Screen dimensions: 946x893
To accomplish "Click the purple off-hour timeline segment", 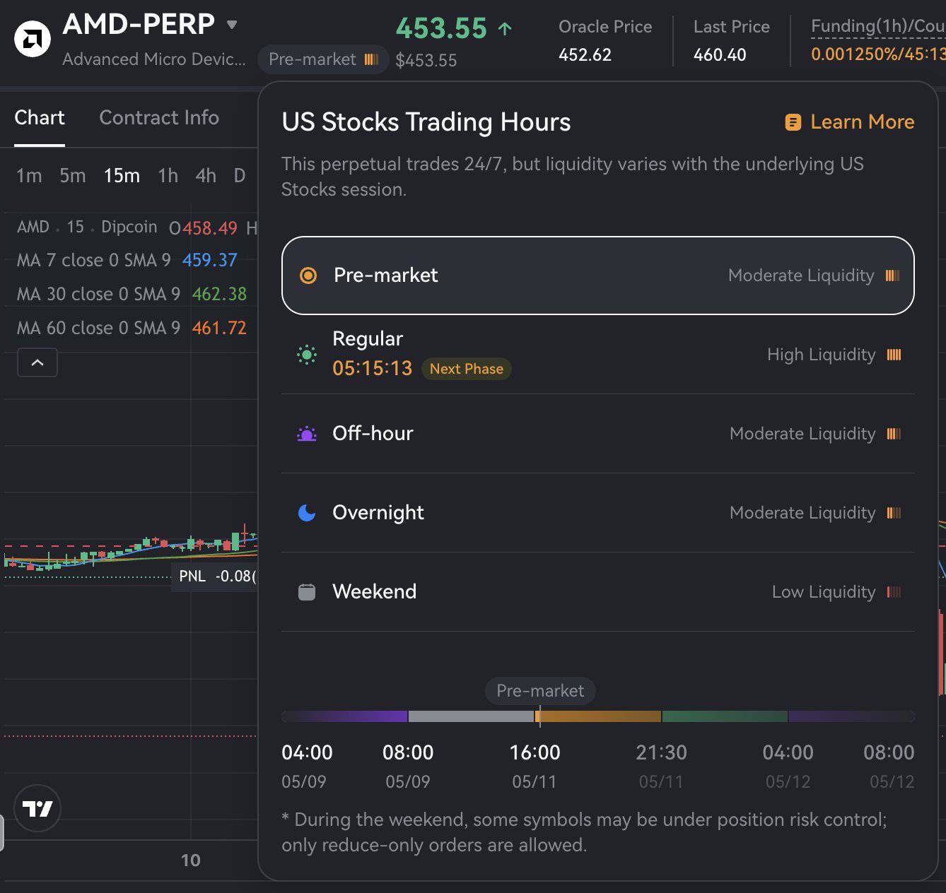I will click(344, 716).
